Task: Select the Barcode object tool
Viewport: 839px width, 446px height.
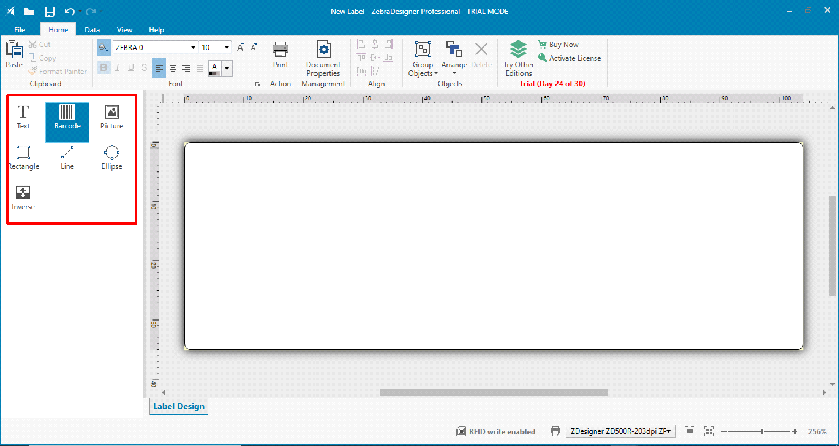Action: (67, 117)
